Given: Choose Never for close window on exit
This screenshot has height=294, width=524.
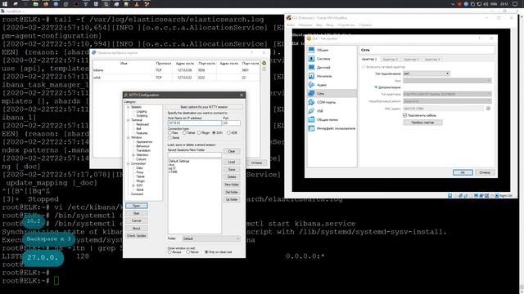Looking at the screenshot, I should pyautogui.click(x=188, y=252).
